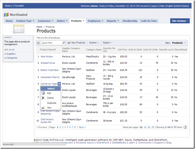Image resolution: width=195 pixels, height=149 pixels.
Task: Open the Actions dropdown menu
Action: click(x=94, y=43)
